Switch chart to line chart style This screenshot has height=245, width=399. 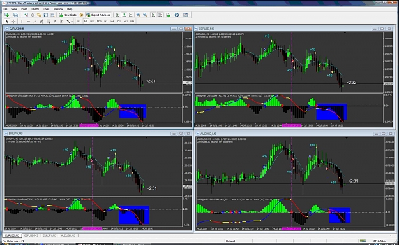(x=130, y=15)
